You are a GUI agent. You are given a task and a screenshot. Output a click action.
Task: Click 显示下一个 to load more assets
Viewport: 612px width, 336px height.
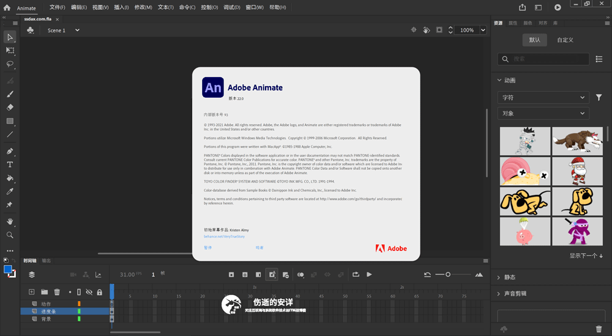pos(586,256)
